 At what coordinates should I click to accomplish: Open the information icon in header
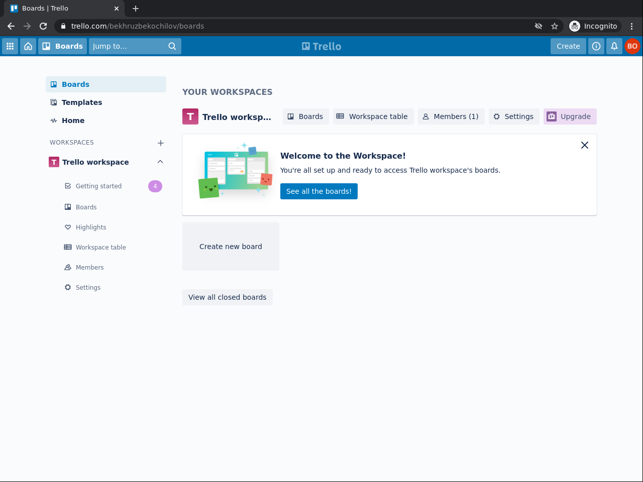point(596,46)
